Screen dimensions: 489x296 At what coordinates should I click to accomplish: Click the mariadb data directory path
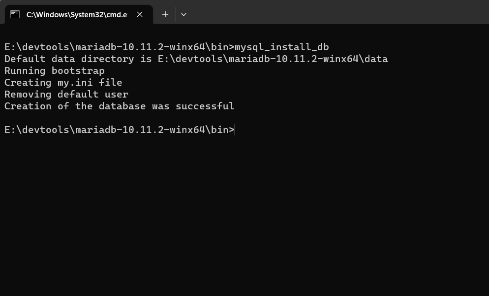coord(273,59)
